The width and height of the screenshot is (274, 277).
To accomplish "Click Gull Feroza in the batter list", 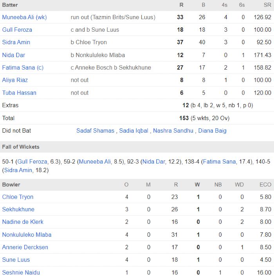I will tap(17, 30).
